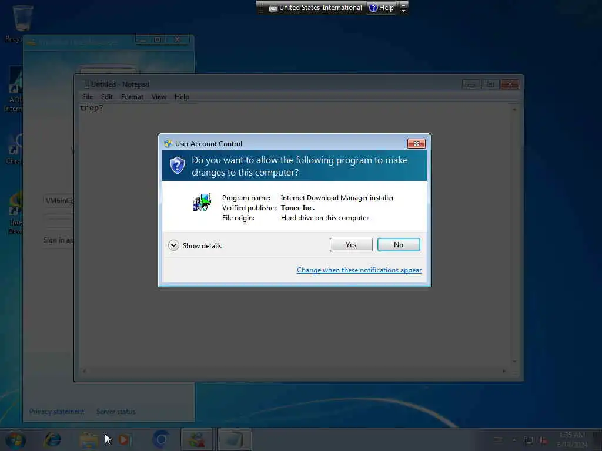Click the Privacy statement link in back window
Screen dimensions: 602x451
[56, 412]
